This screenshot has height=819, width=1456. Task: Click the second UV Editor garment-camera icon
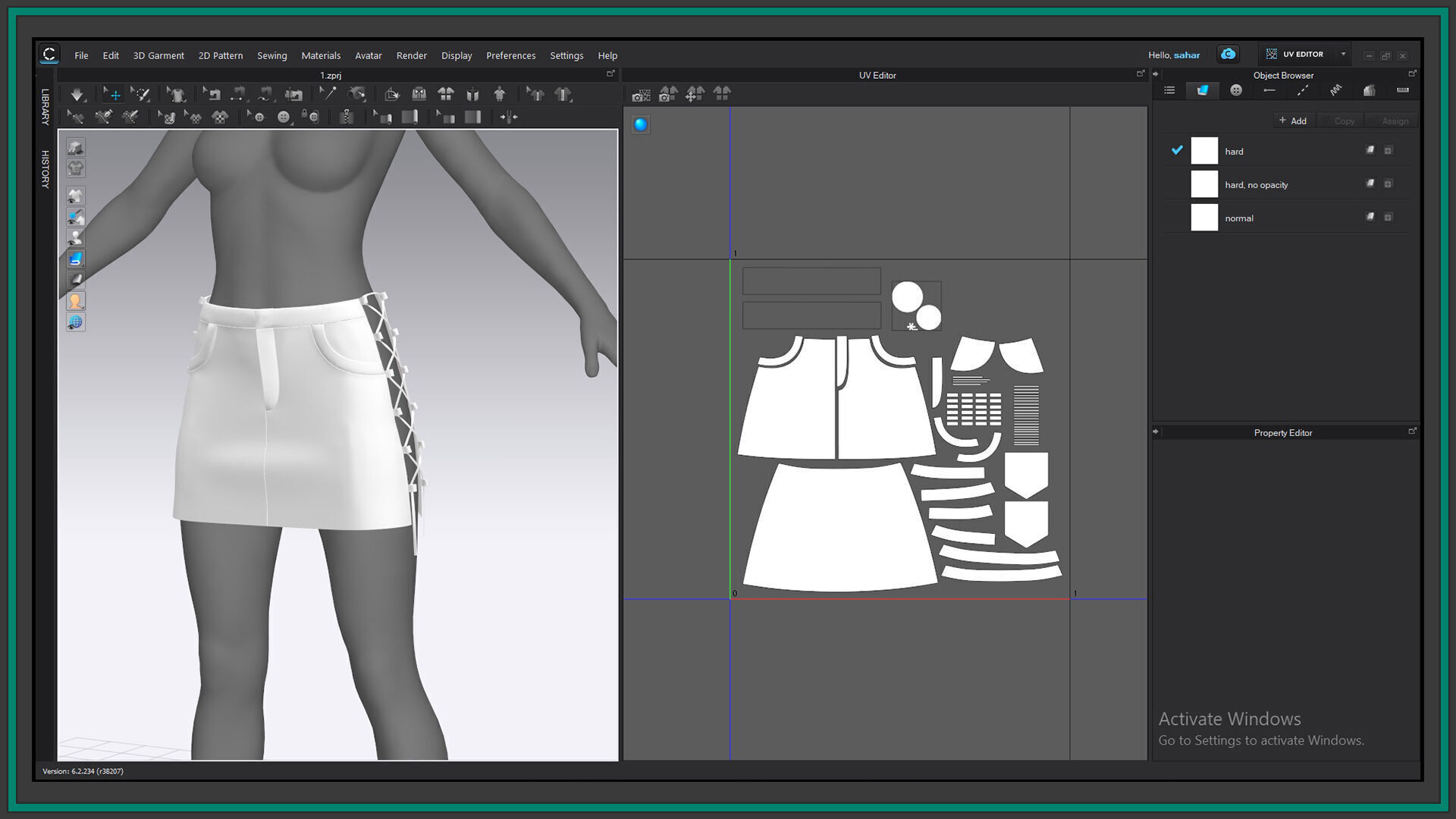click(668, 94)
